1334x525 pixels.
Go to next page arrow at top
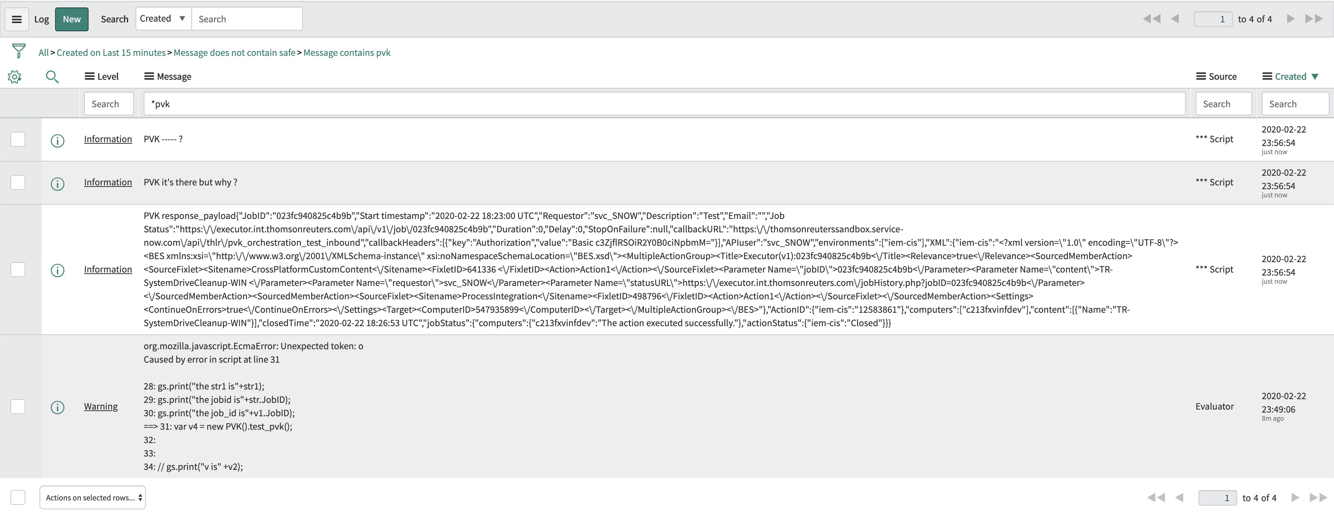pos(1290,19)
